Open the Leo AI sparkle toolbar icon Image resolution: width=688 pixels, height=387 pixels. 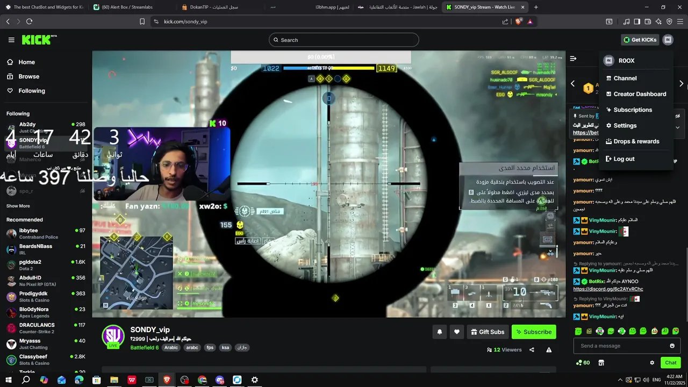658,21
